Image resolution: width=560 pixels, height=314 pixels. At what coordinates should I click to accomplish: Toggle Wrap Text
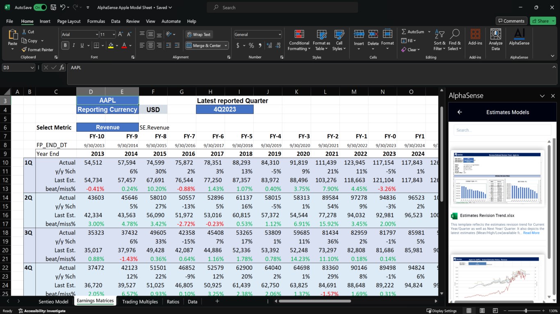198,34
